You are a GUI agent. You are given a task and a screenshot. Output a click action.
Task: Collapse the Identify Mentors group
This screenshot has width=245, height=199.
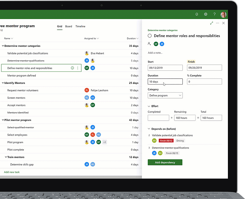[x=3, y=83]
